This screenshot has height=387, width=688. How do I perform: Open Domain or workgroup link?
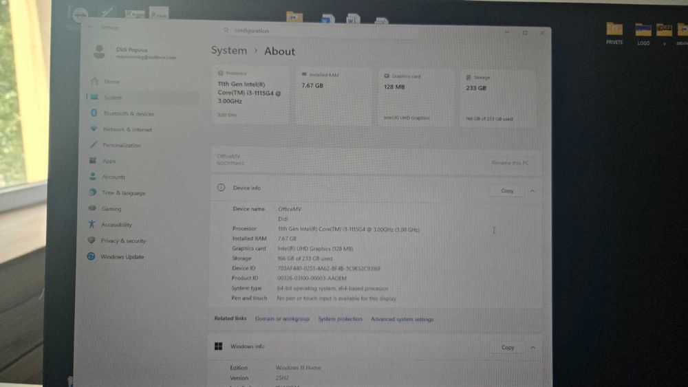[x=282, y=319]
